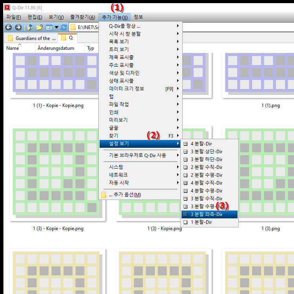Image resolution: width=294 pixels, height=294 pixels.
Task: Click the folder up navigation icon
Action: tap(30, 27)
